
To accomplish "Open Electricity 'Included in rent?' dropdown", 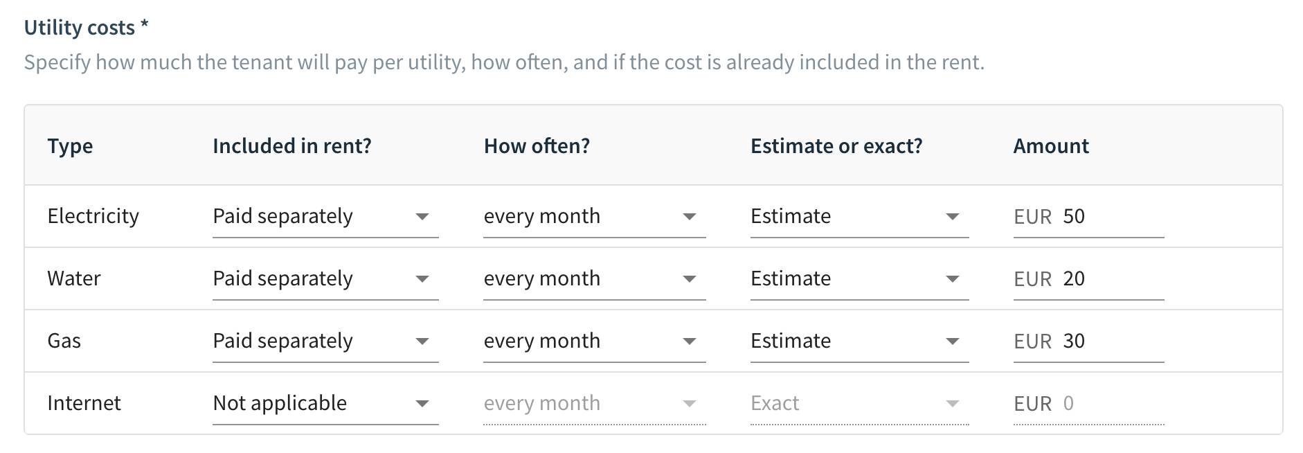I will coord(324,217).
